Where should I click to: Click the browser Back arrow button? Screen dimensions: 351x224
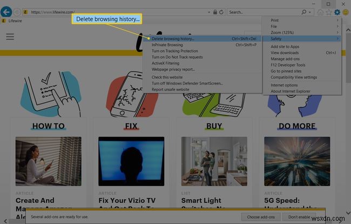pos(6,12)
